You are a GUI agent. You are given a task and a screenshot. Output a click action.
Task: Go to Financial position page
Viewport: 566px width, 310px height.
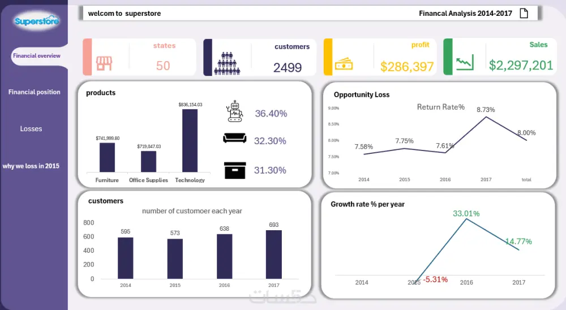pos(35,92)
